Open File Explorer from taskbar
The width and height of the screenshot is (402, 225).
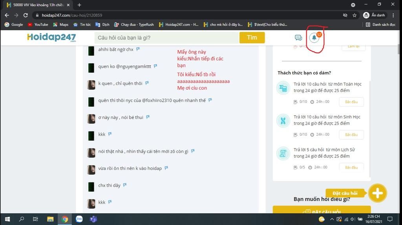50,219
